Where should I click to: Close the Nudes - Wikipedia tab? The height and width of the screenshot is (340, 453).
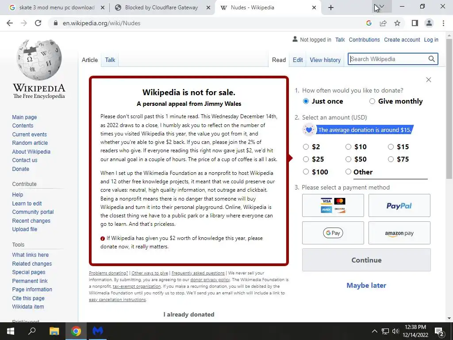coord(314,8)
